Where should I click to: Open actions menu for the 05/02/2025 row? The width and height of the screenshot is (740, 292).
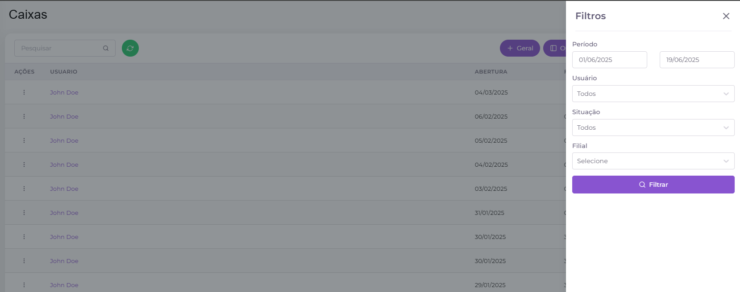(24, 140)
